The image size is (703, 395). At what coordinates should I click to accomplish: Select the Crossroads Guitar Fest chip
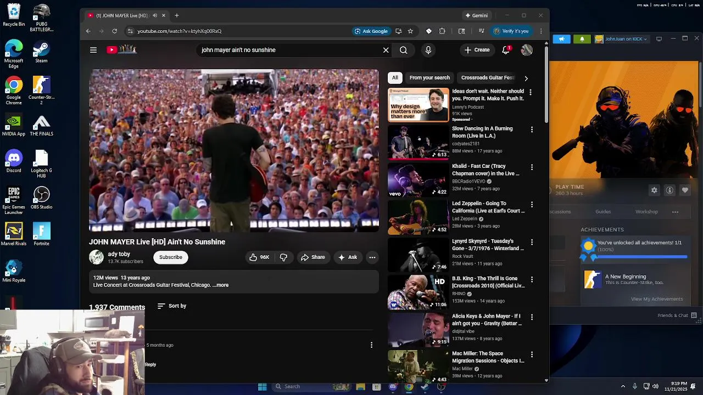point(487,78)
